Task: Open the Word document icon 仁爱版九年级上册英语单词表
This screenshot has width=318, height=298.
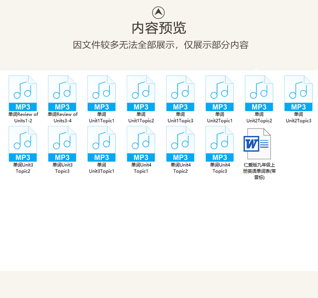Action: [257, 144]
